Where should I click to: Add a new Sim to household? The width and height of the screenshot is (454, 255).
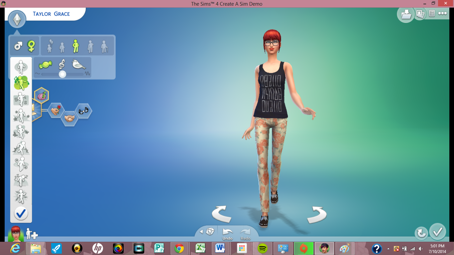click(32, 234)
